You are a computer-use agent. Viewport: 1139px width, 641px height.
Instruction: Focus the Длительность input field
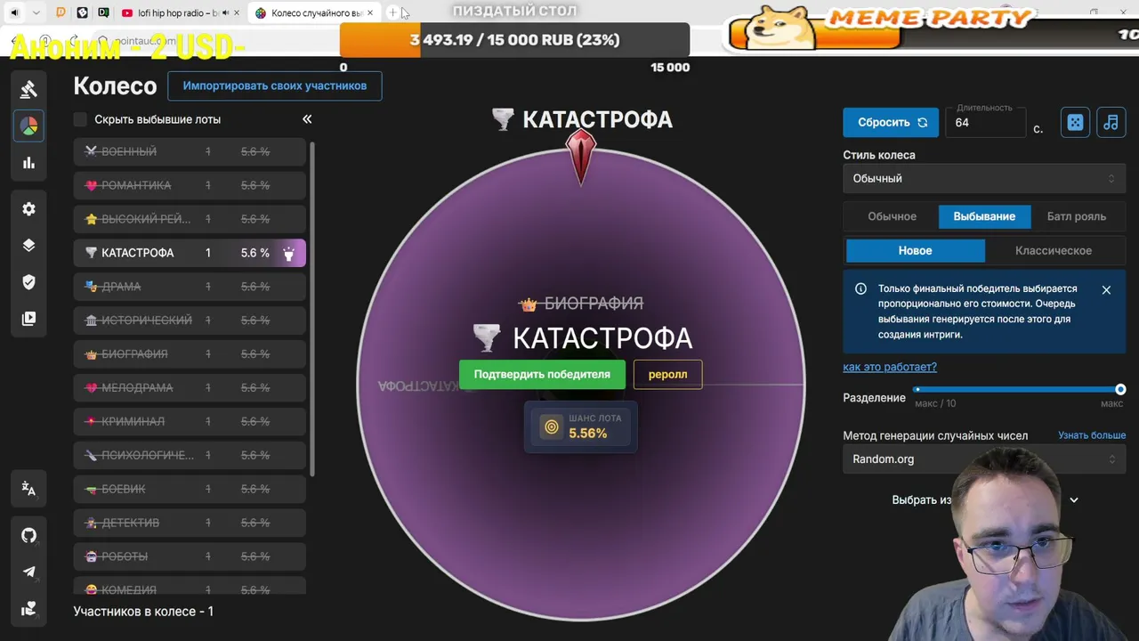985,122
